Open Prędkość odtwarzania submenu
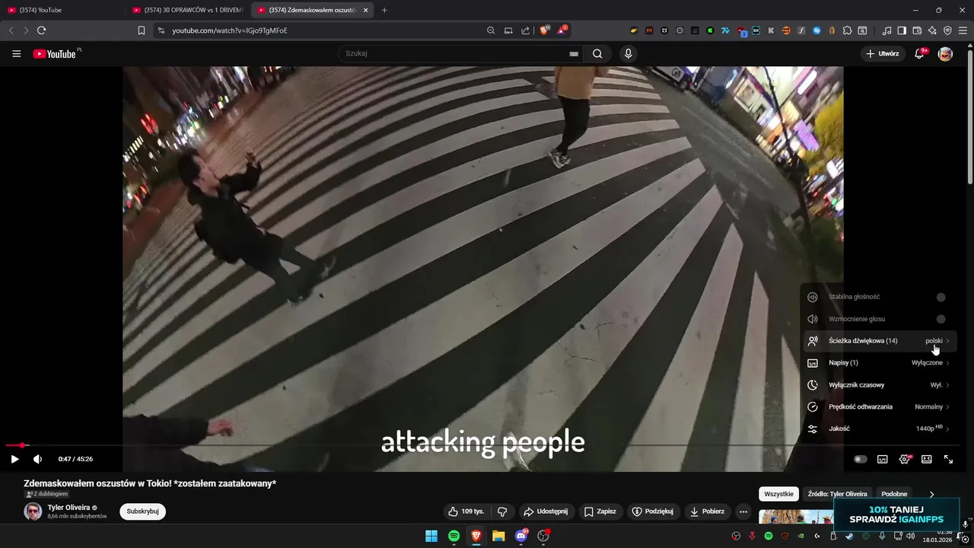The height and width of the screenshot is (548, 974). (879, 406)
